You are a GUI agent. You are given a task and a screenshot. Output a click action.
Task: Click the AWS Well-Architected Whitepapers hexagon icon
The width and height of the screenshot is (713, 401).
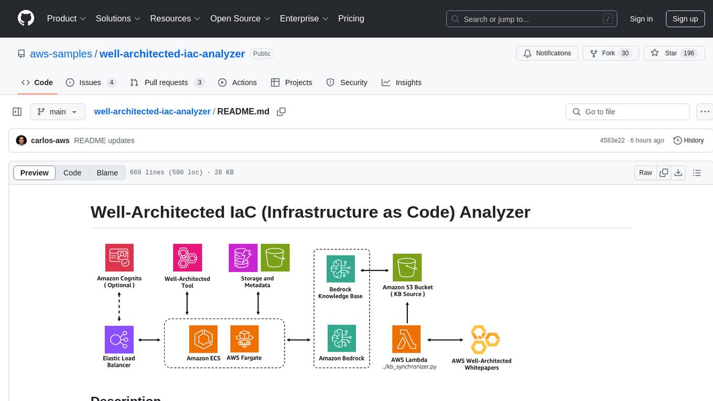point(485,340)
